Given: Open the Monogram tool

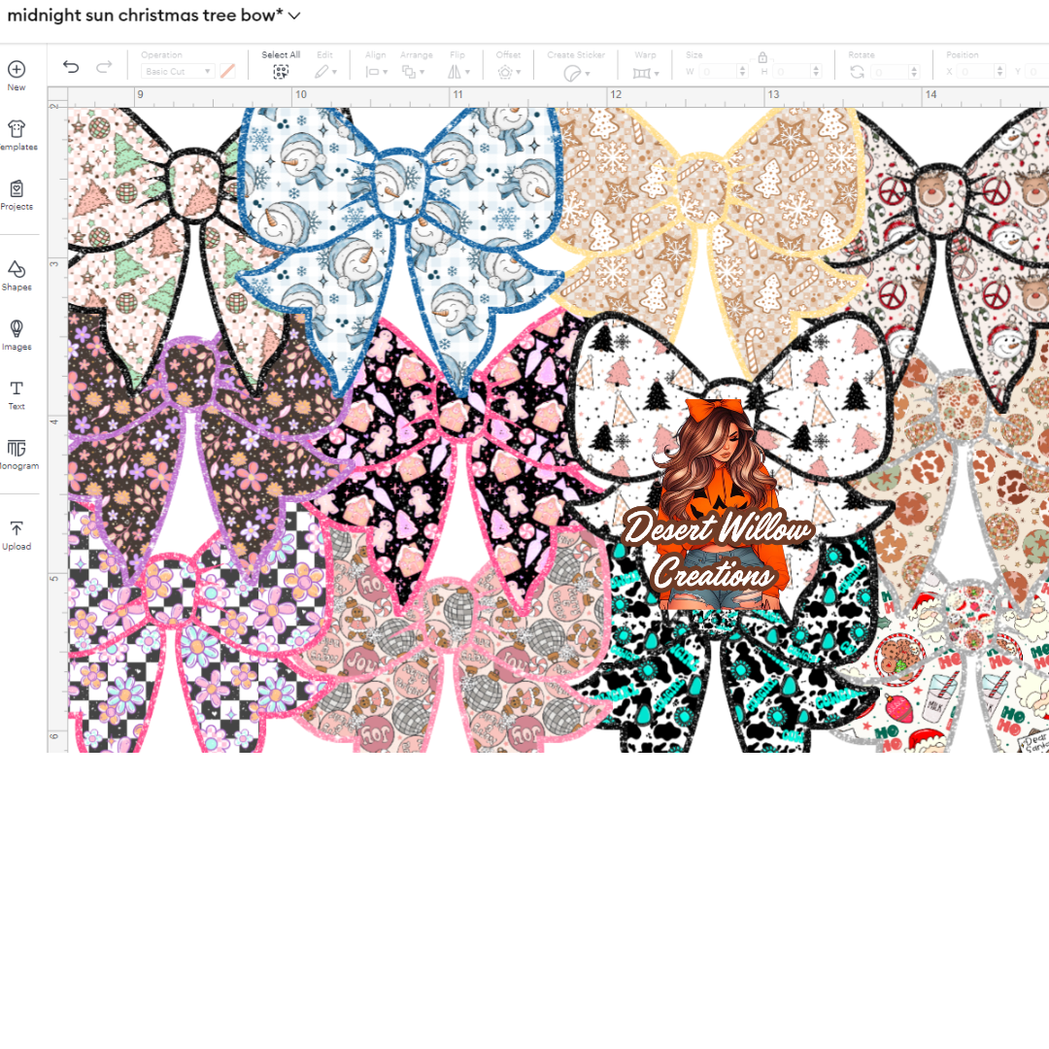Looking at the screenshot, I should click(x=17, y=448).
